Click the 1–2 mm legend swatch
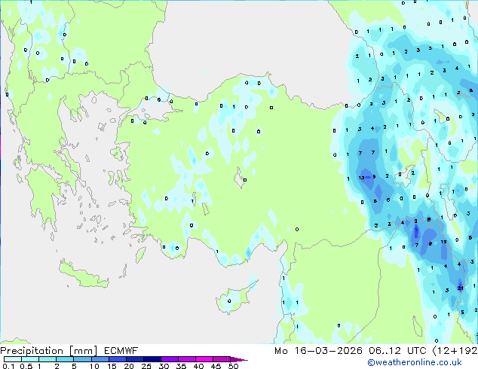The width and height of the screenshot is (478, 369). coord(47,359)
